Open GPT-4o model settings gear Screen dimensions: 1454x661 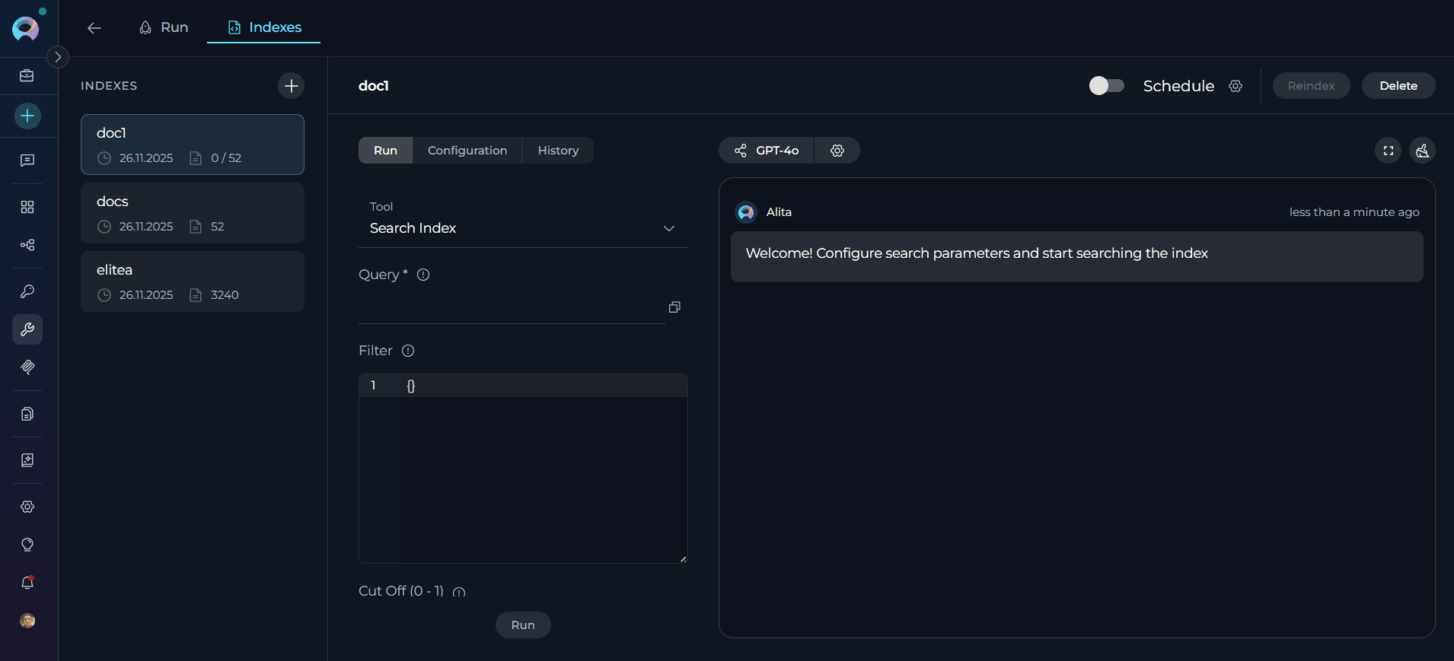837,151
